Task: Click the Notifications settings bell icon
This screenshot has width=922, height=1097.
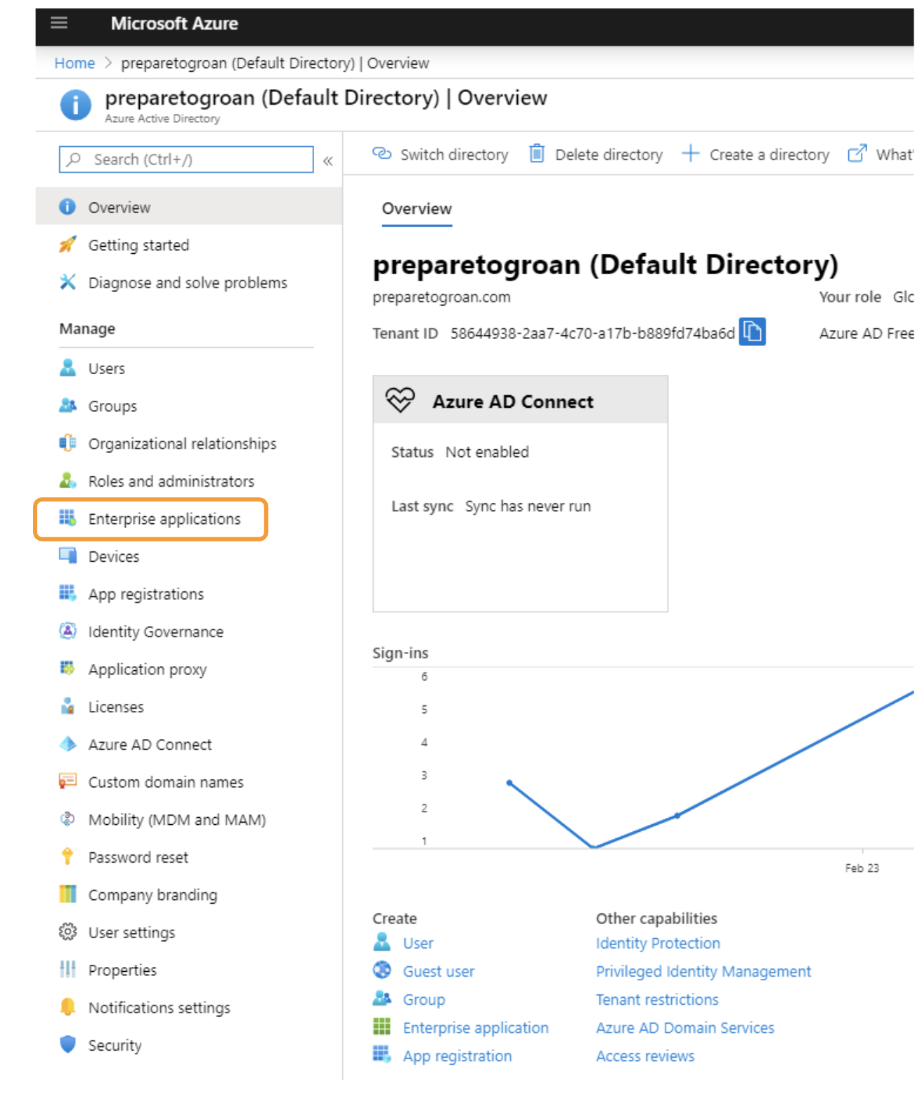Action: coord(67,1008)
